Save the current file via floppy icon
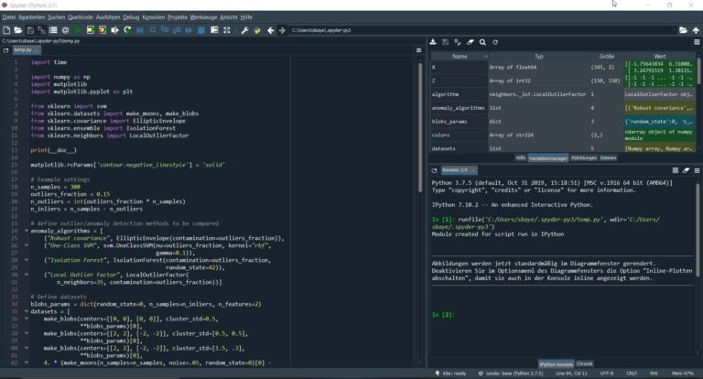This screenshot has height=379, width=703. [x=30, y=30]
